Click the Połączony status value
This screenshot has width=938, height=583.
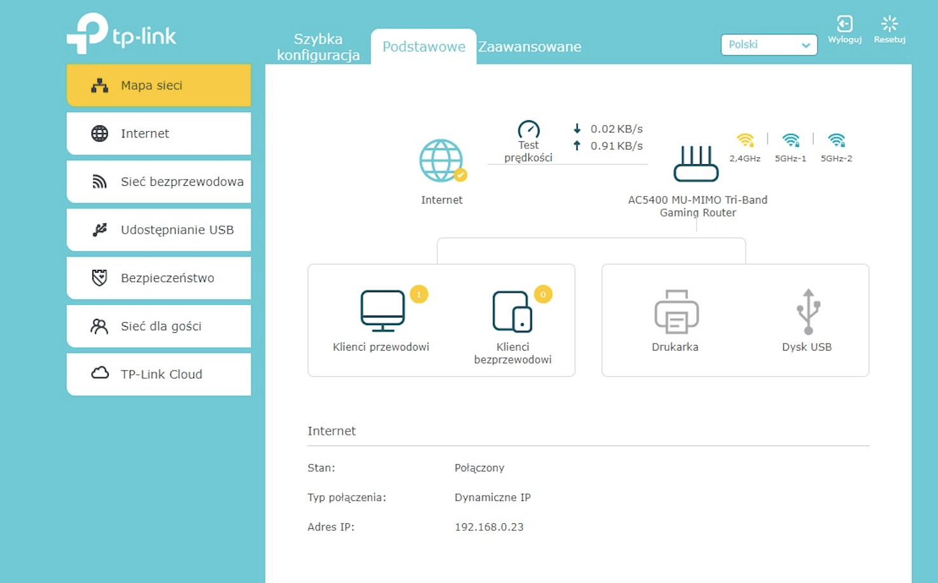pyautogui.click(x=479, y=468)
